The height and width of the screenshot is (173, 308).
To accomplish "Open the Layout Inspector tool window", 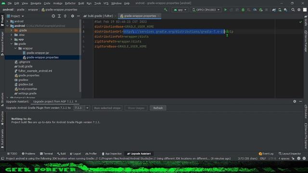I will click(290, 154).
